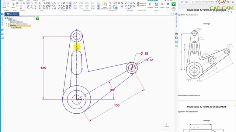This screenshot has height=132, width=236.
Task: Click the Ø 15 diameter dimension
Action: click(x=144, y=54)
